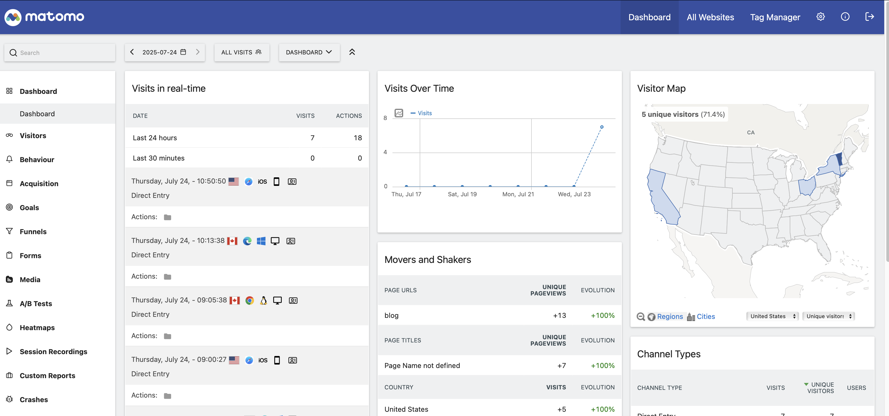
Task: Click the visitor profile icon for 10:50:50 visit
Action: point(292,182)
